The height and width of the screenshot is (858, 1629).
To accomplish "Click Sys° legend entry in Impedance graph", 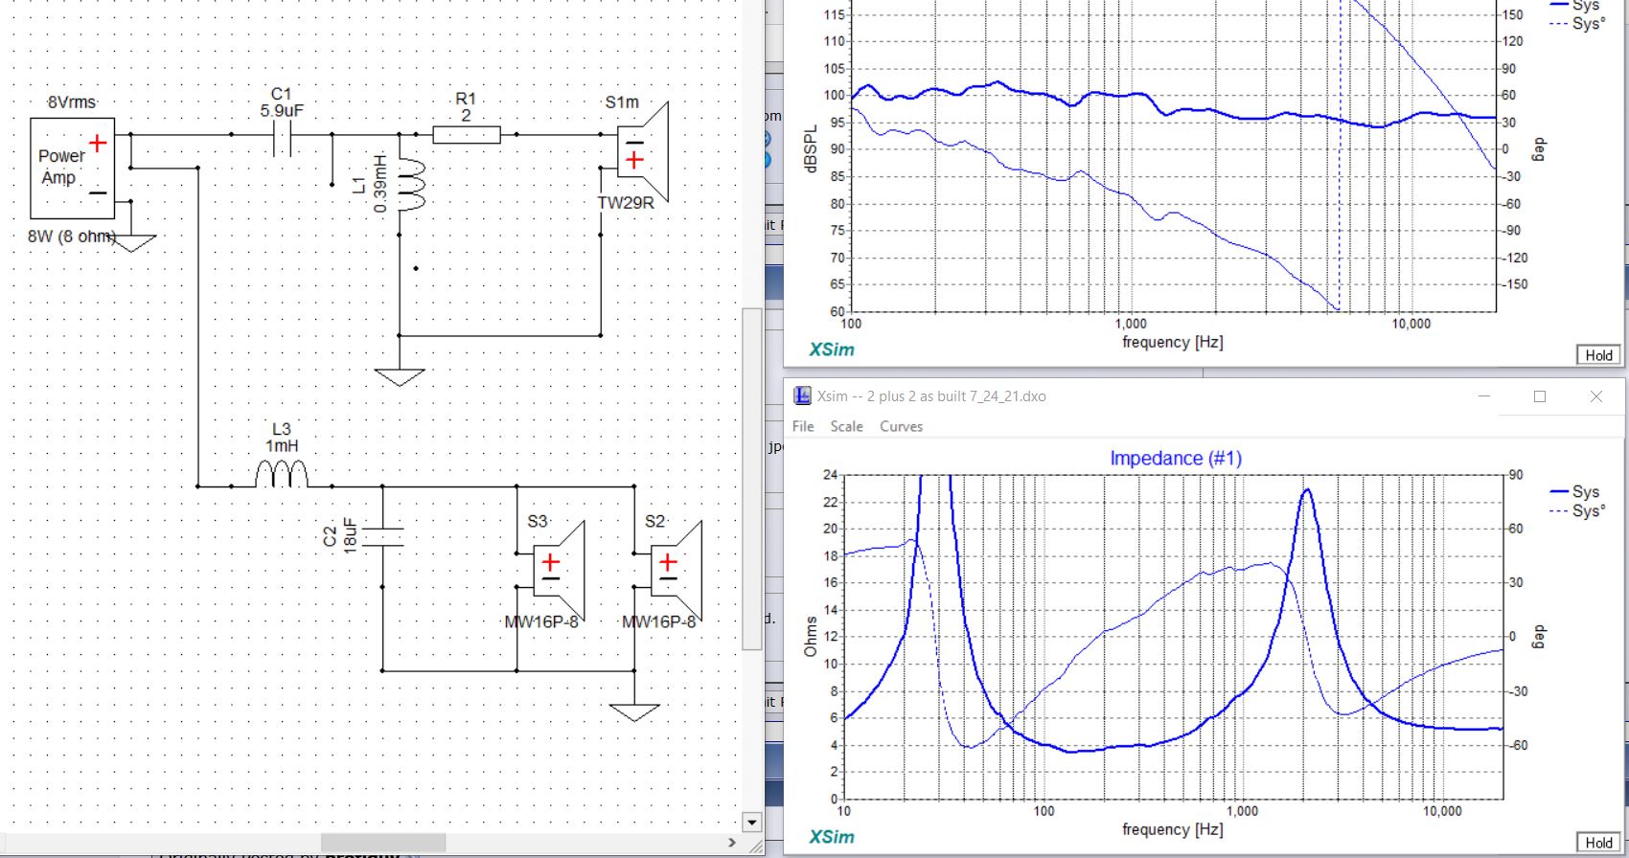I will (1578, 510).
